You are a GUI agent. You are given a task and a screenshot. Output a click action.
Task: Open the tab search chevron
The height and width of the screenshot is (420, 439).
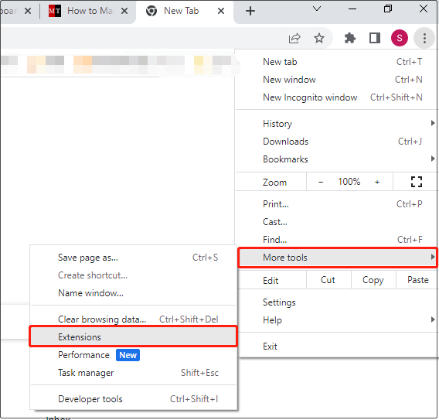317,9
